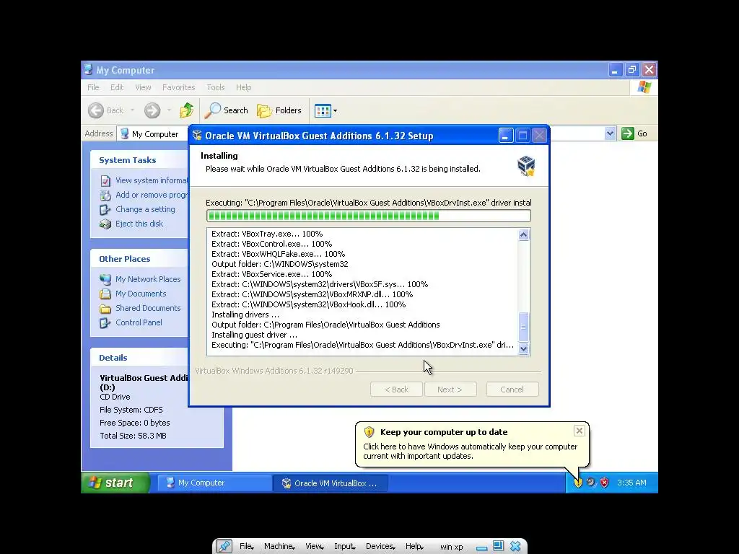Click the Cancel button in setup dialog
This screenshot has width=739, height=554.
click(x=512, y=390)
